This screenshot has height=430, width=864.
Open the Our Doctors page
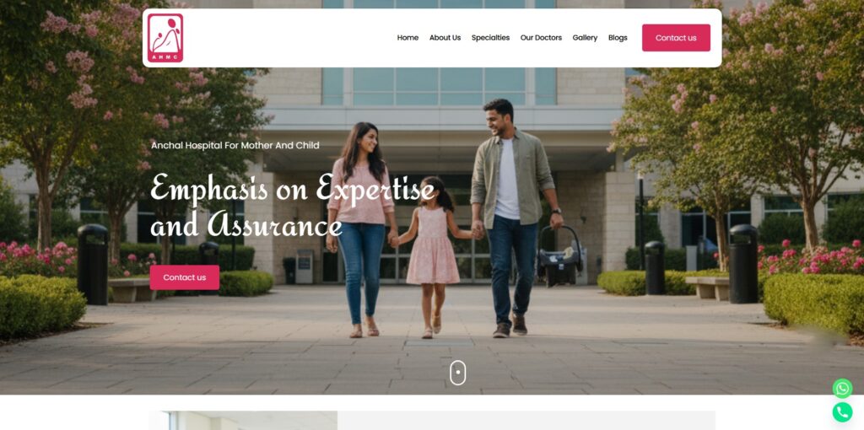point(541,38)
